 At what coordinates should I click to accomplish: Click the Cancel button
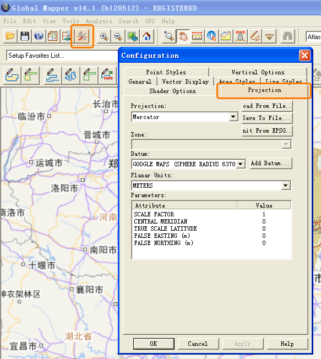pyautogui.click(x=198, y=344)
